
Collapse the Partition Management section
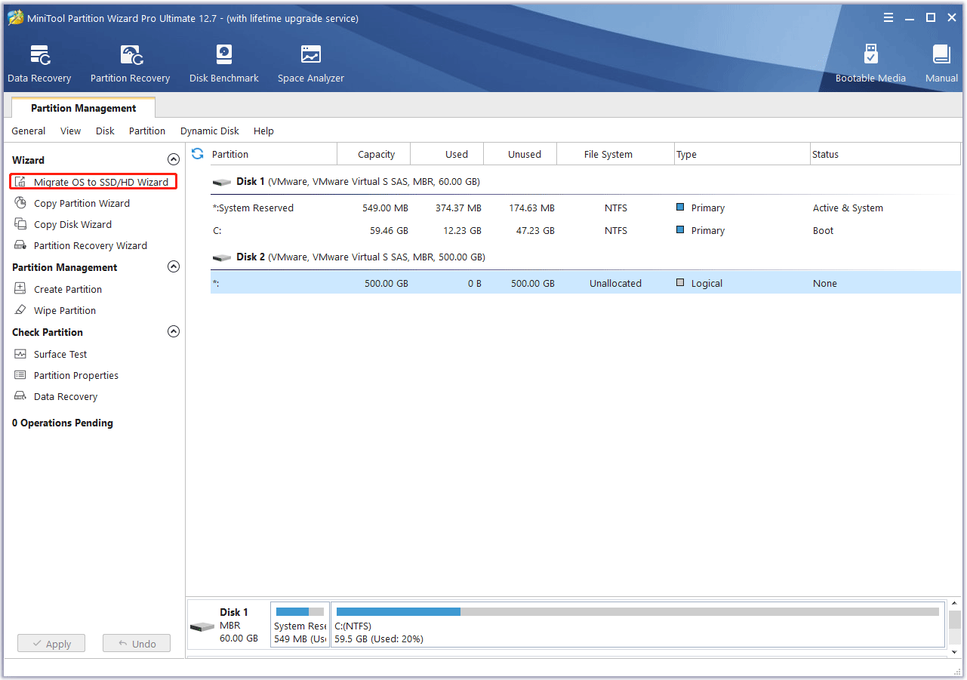(x=174, y=266)
